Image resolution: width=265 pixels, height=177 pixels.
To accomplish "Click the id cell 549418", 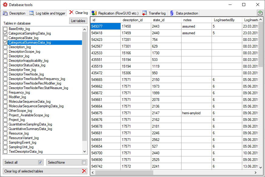I will [105, 33].
